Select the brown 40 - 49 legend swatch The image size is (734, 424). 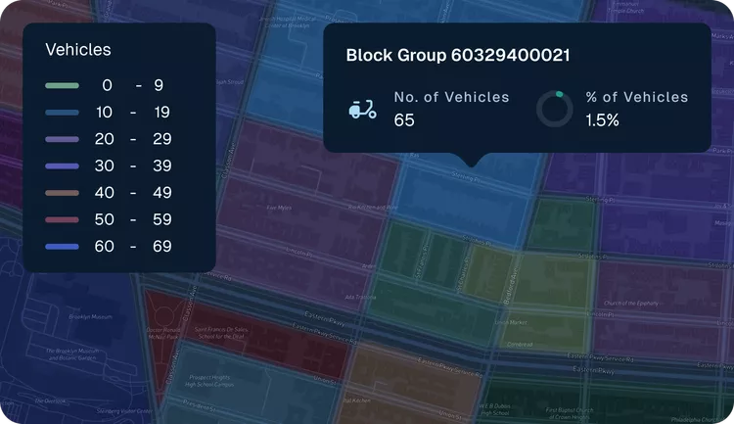(x=62, y=193)
